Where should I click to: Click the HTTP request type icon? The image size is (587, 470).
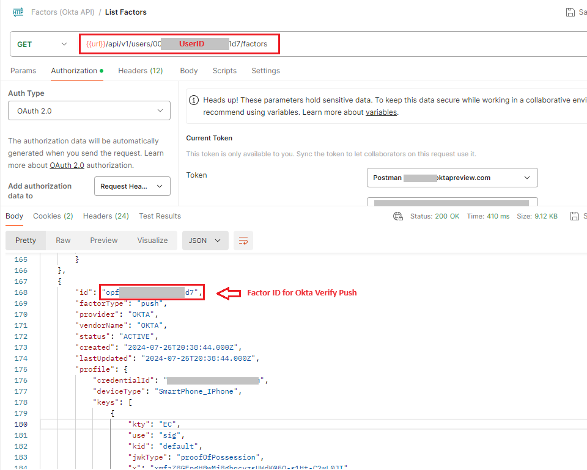click(18, 12)
